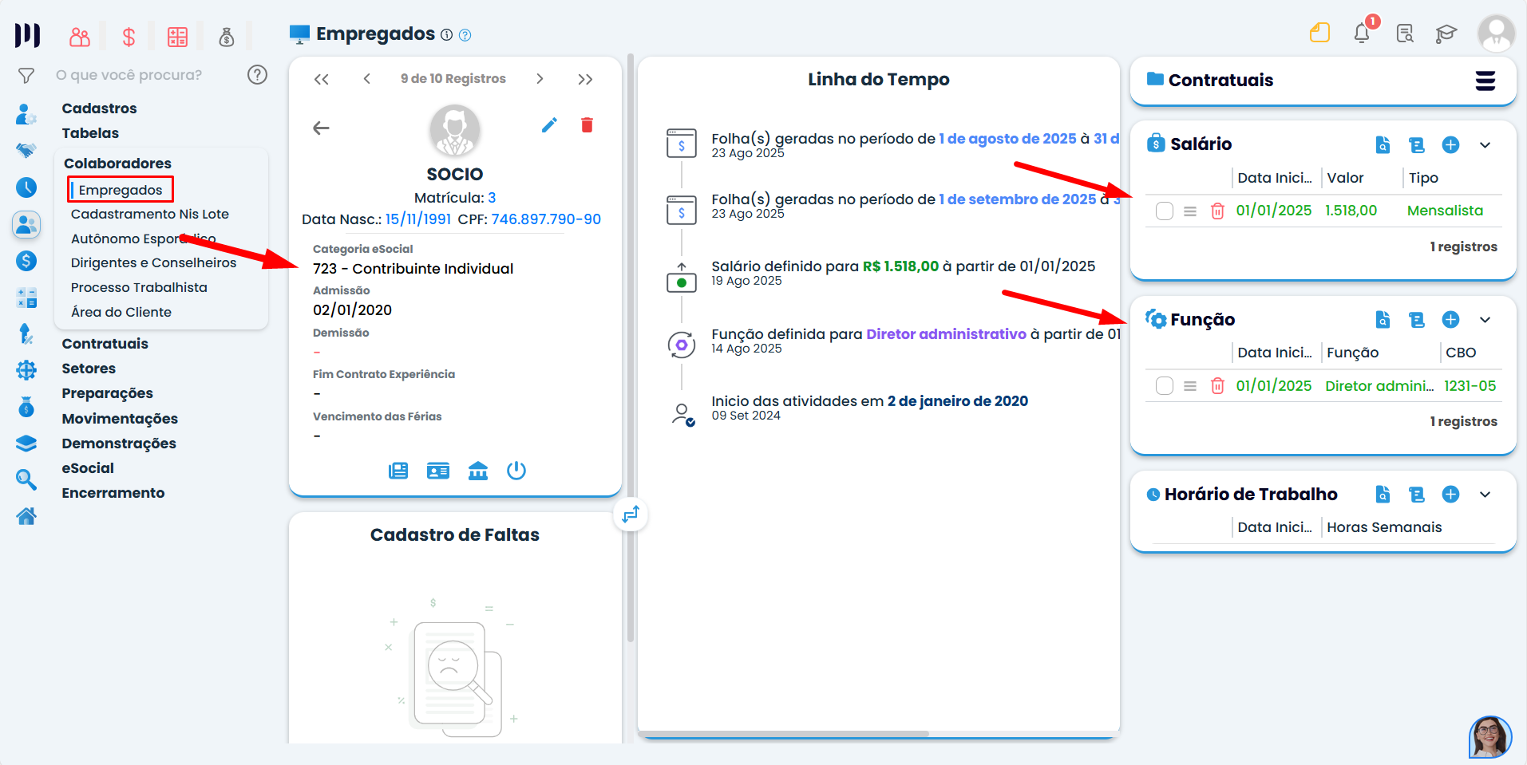Open the sidebar clock icon
Screen dimensions: 1527x765
26,187
